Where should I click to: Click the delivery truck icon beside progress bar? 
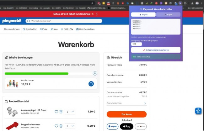tap(95, 73)
